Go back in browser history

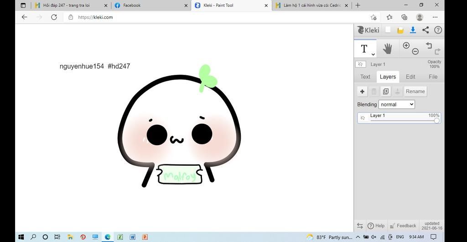(25, 17)
